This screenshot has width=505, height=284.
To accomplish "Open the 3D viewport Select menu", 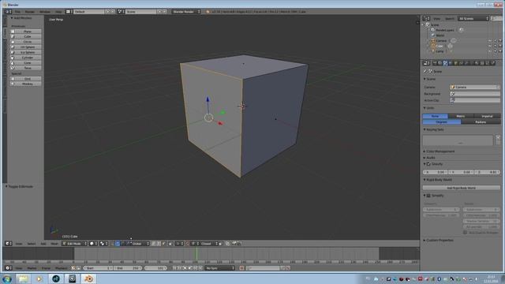I will pos(32,244).
